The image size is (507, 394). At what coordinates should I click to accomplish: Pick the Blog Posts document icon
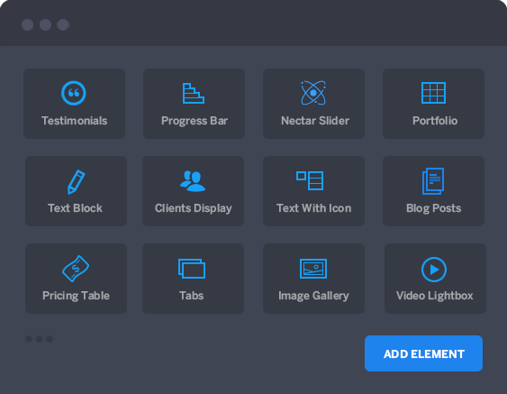[x=433, y=181]
